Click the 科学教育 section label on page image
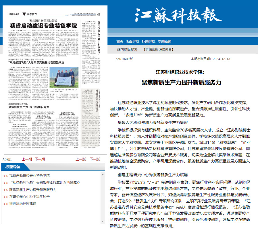258x229 pixels. [32, 14]
